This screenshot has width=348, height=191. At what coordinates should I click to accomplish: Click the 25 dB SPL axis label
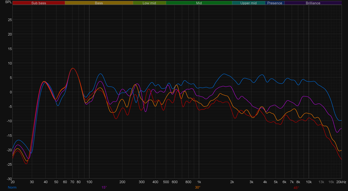(10, 20)
